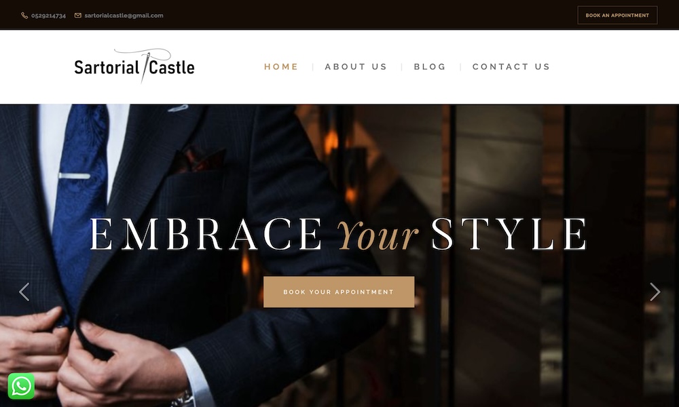
Task: Go to Contact Us page
Action: (x=511, y=66)
